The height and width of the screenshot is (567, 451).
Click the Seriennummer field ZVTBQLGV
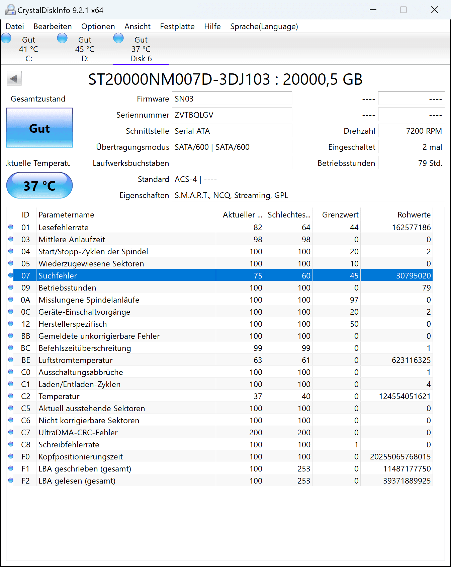(232, 115)
